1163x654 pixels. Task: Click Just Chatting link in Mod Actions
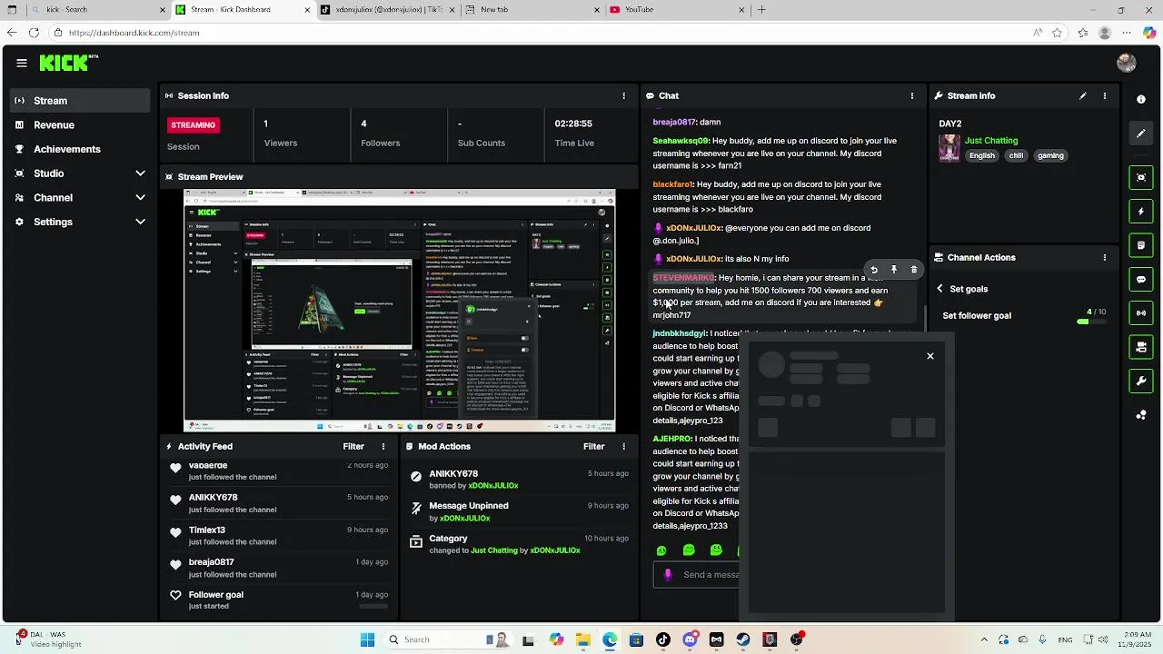click(494, 550)
